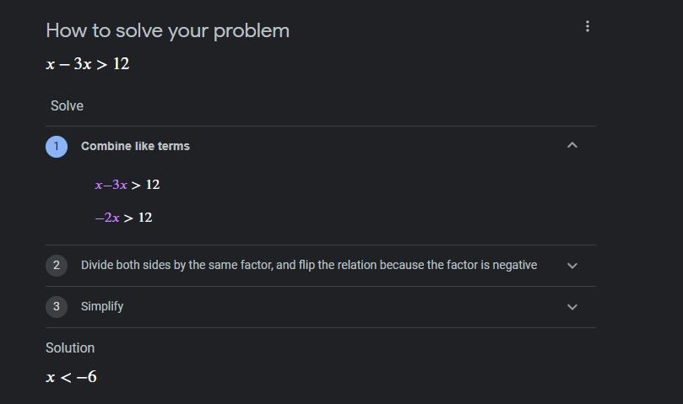Screen dimensions: 683x404
Task: Click the step 2 number badge
Action: pos(57,265)
